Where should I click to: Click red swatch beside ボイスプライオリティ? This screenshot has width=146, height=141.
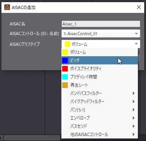tap(65, 69)
